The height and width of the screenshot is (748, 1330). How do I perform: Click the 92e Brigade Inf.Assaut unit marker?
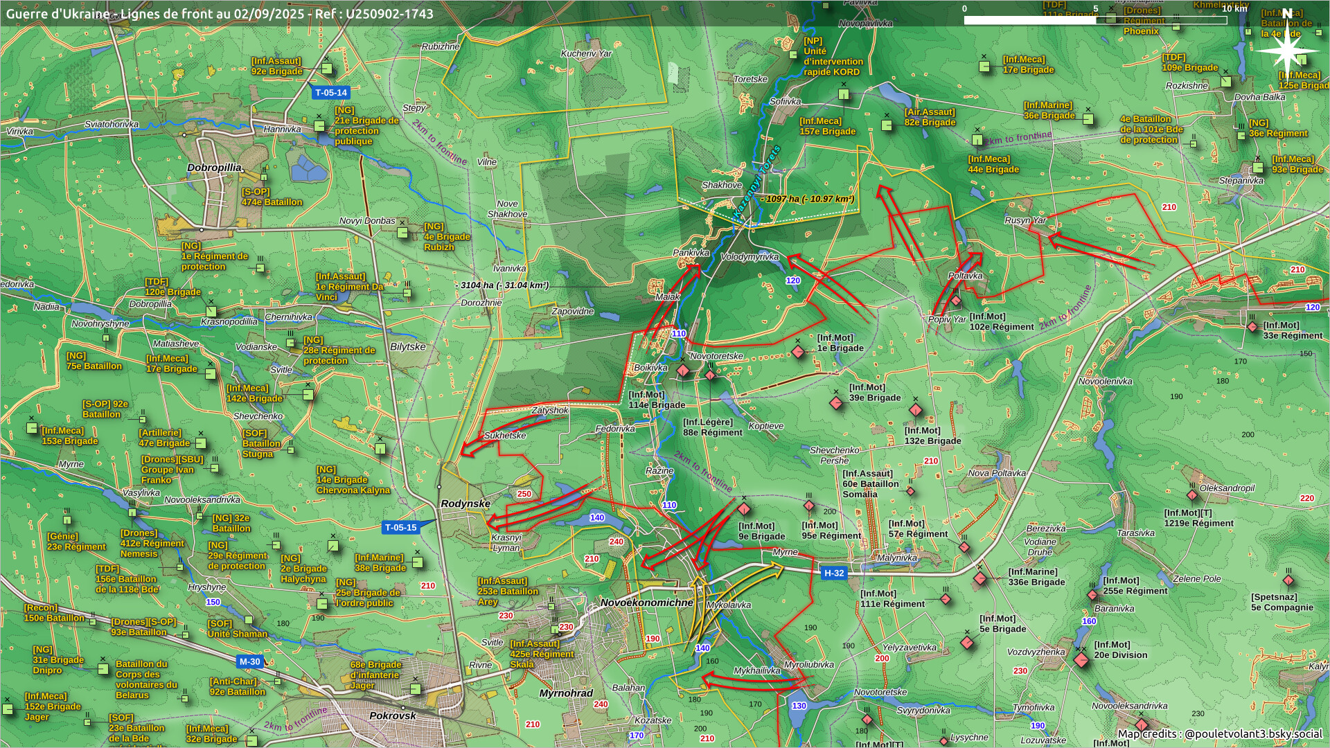326,69
